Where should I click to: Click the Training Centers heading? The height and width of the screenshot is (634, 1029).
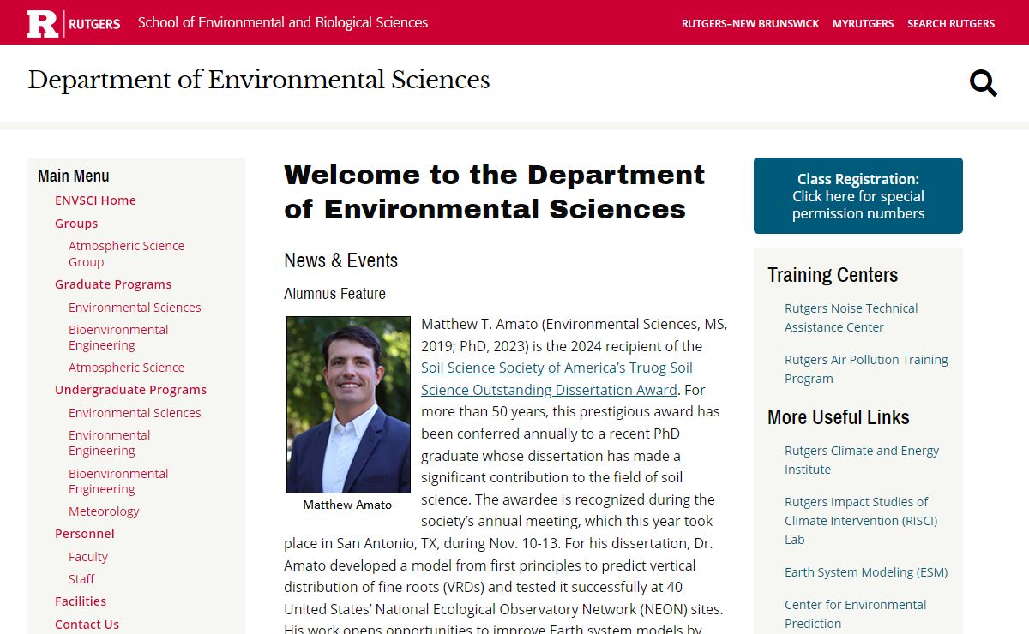833,275
